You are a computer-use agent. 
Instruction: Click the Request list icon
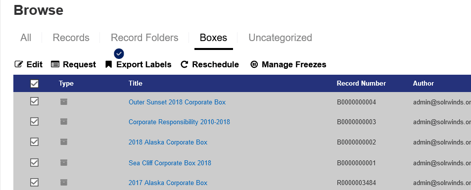(x=55, y=64)
